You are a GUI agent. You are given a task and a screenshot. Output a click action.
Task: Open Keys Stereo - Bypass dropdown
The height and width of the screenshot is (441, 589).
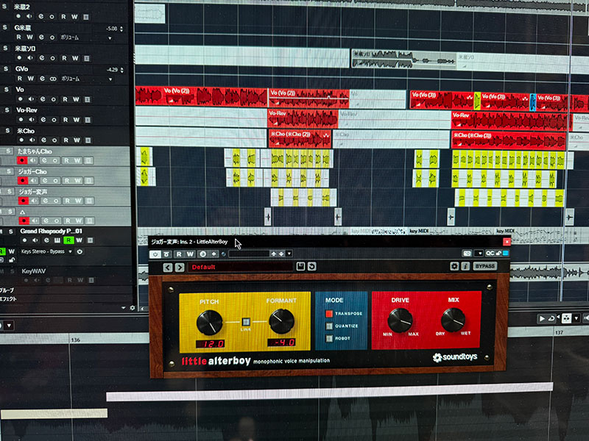click(x=70, y=251)
